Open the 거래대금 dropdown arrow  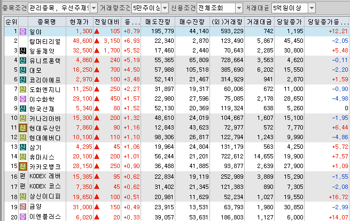[x=312, y=8]
